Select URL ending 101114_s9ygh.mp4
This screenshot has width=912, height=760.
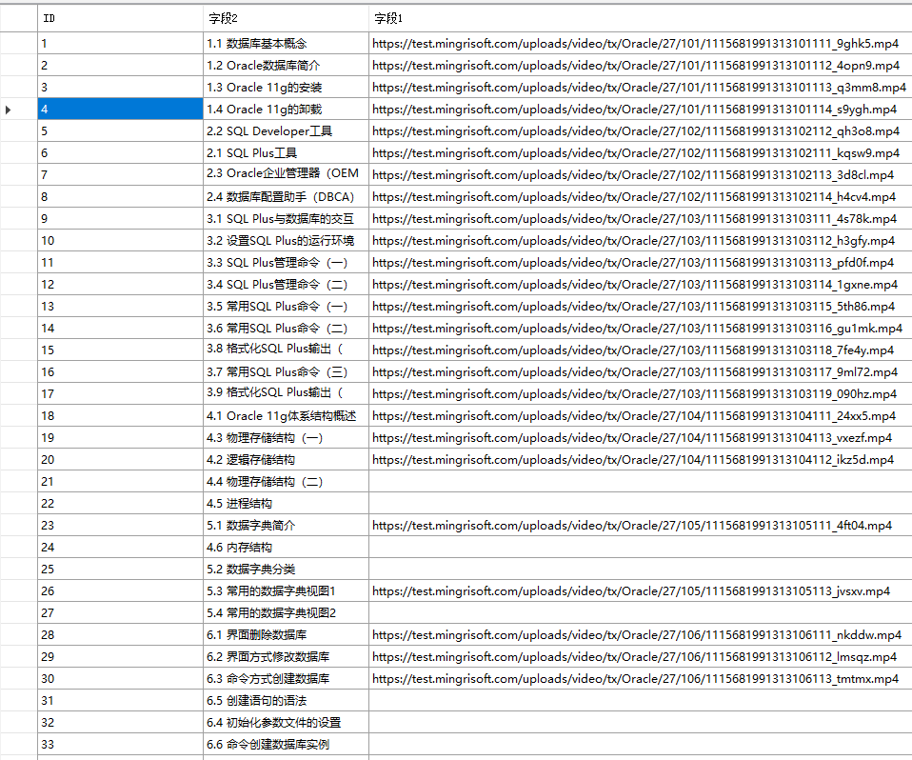641,110
